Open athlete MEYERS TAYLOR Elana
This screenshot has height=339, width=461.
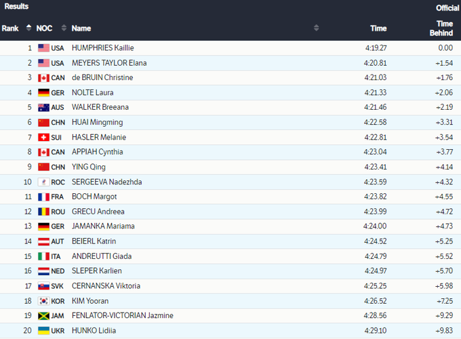coord(109,63)
